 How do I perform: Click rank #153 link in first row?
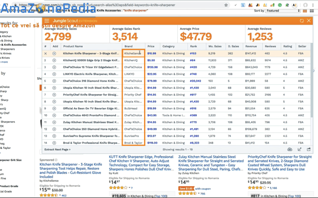coord(193,53)
